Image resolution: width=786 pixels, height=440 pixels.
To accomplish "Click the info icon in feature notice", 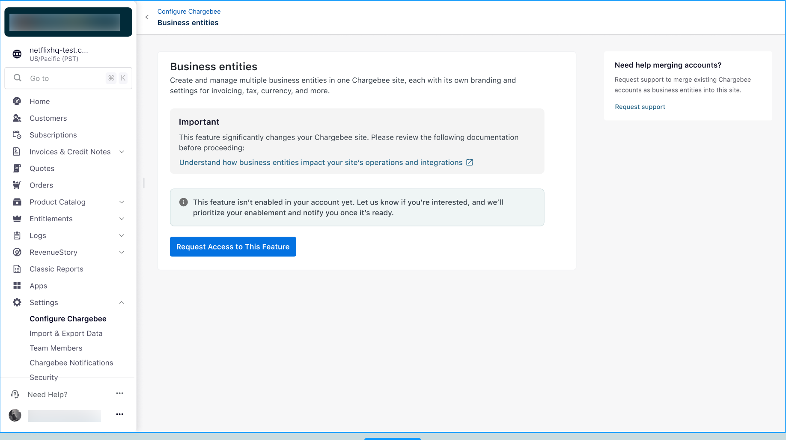I will tap(184, 202).
